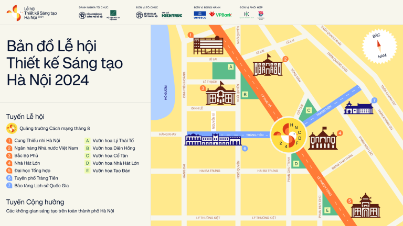Click the blue Bảo tàng Lịch sử building

point(358,108)
